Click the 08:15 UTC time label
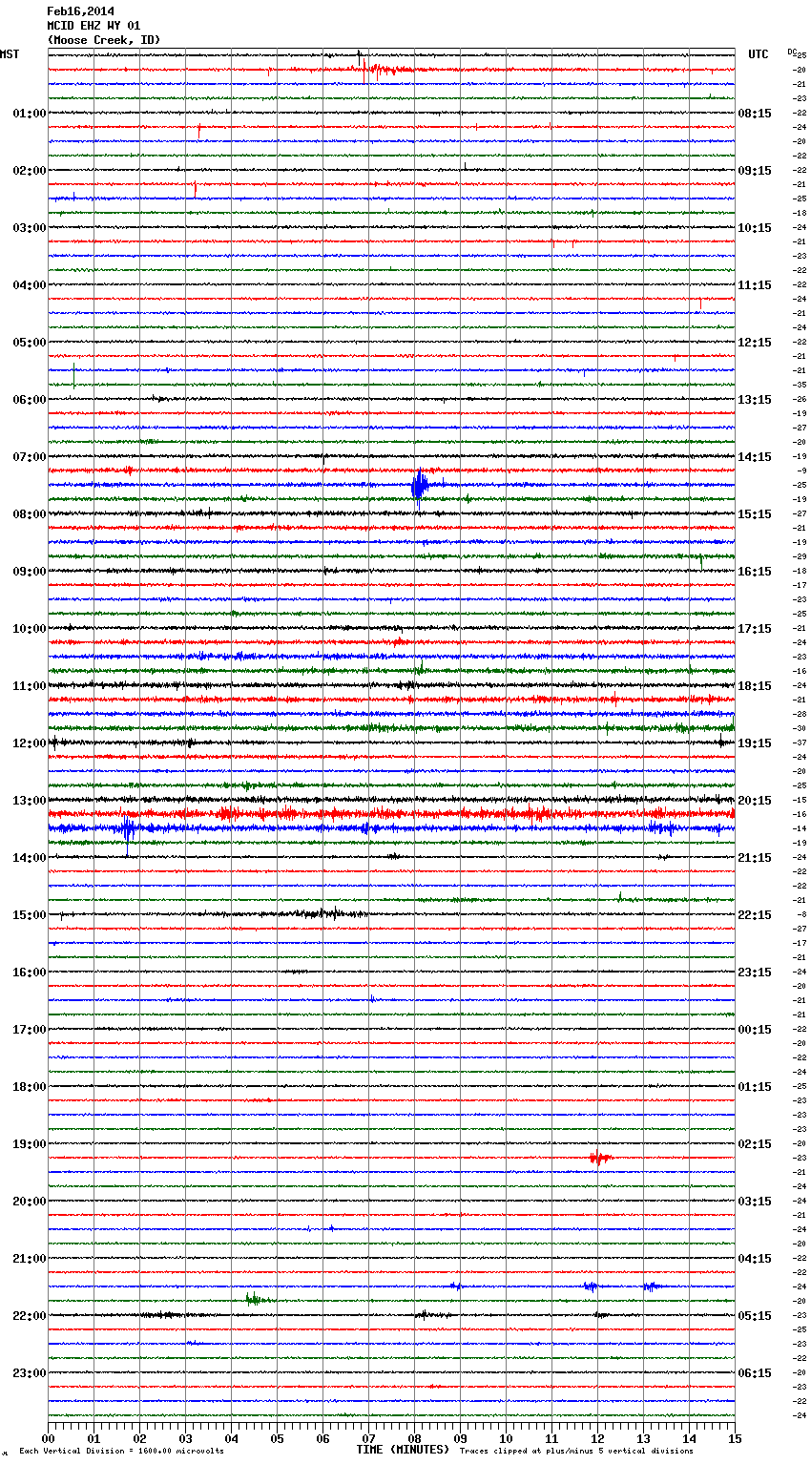811x1464 pixels. [x=755, y=114]
